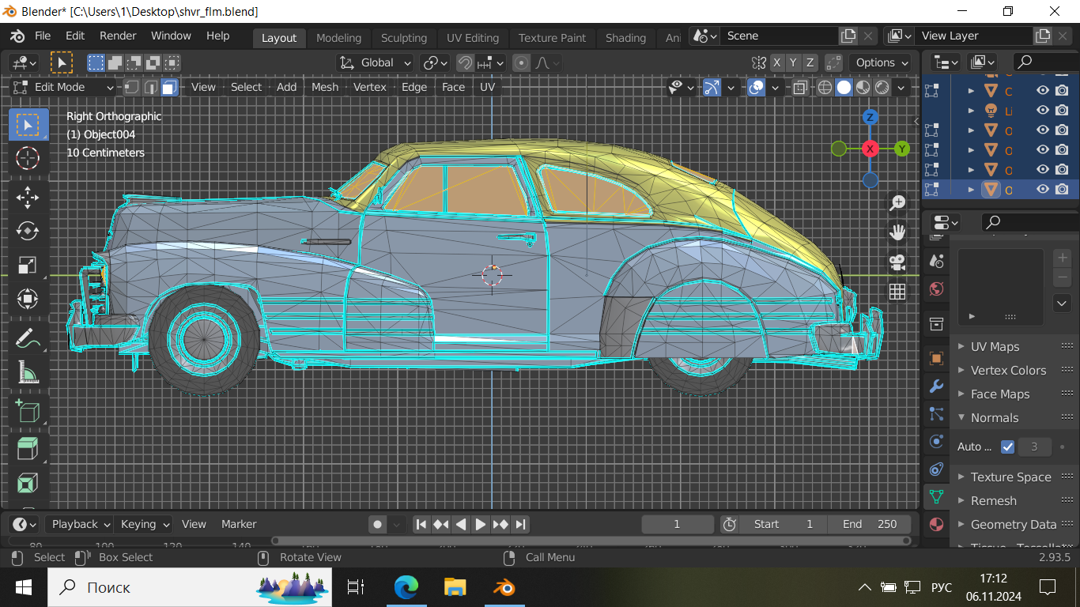Viewport: 1080px width, 607px height.
Task: Open the Mesh menu
Action: click(x=324, y=87)
